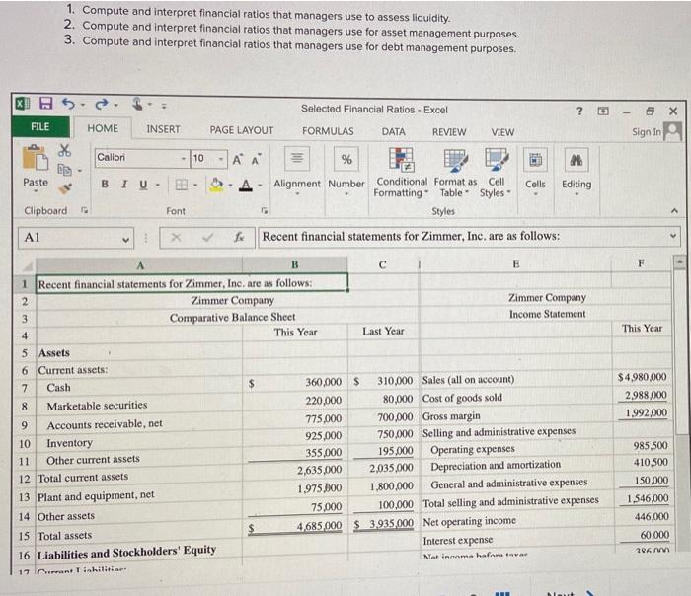
Task: Switch to the VIEW tab
Action: [502, 132]
